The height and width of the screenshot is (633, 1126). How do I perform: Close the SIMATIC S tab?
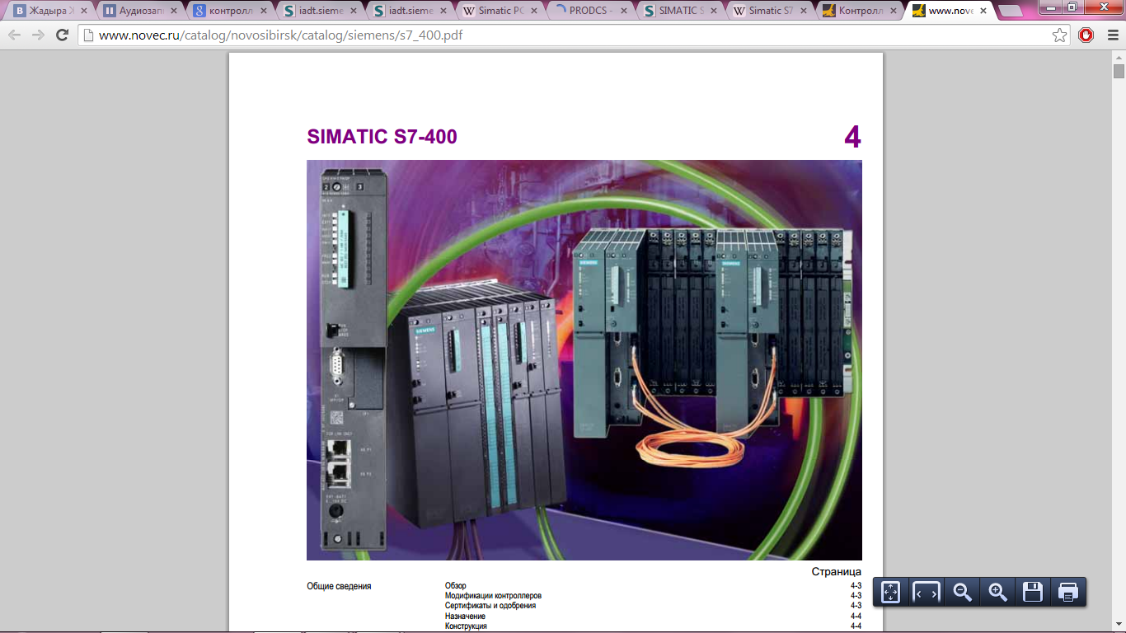[x=712, y=12]
